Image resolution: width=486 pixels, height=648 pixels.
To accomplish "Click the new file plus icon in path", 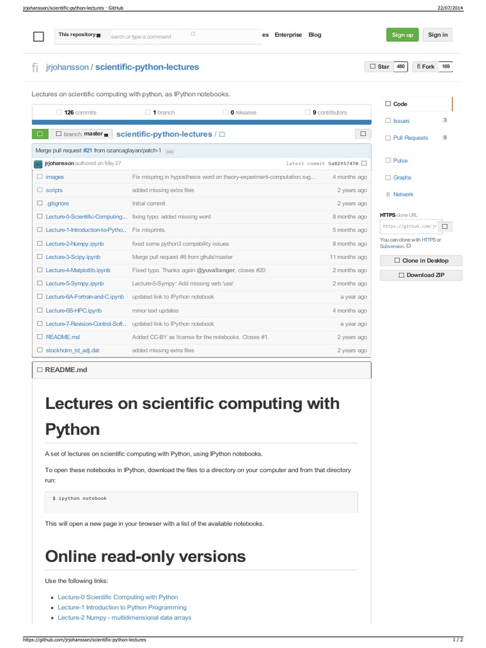I will (221, 135).
